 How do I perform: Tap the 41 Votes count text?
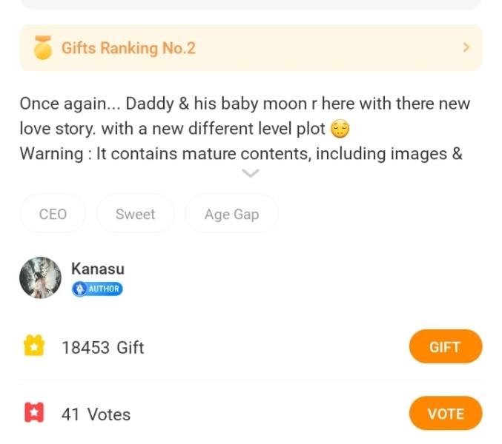coord(96,414)
